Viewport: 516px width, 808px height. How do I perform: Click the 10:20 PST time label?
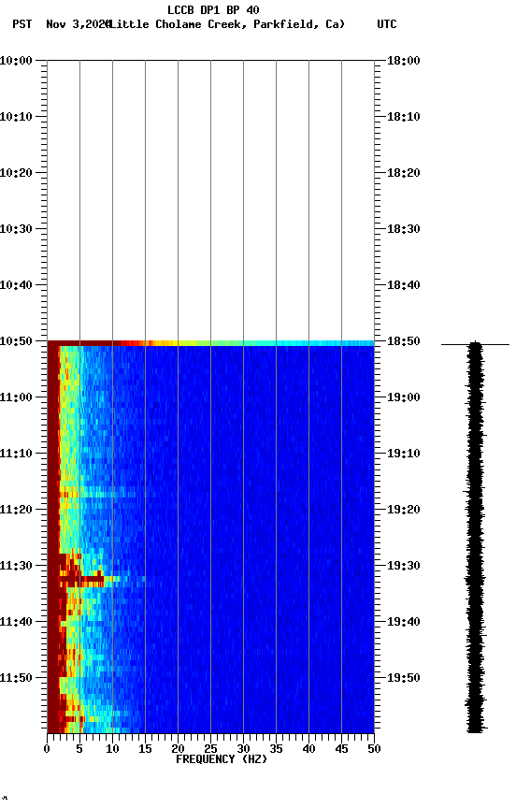[x=16, y=173]
